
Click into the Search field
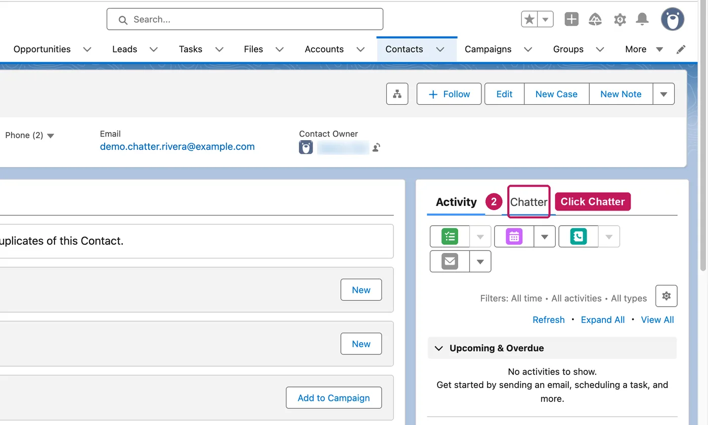(245, 20)
